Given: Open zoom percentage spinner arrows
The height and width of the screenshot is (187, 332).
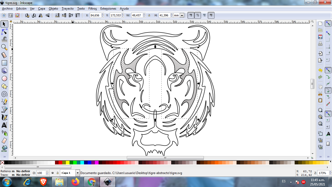Looking at the screenshot, I should click(x=330, y=173).
